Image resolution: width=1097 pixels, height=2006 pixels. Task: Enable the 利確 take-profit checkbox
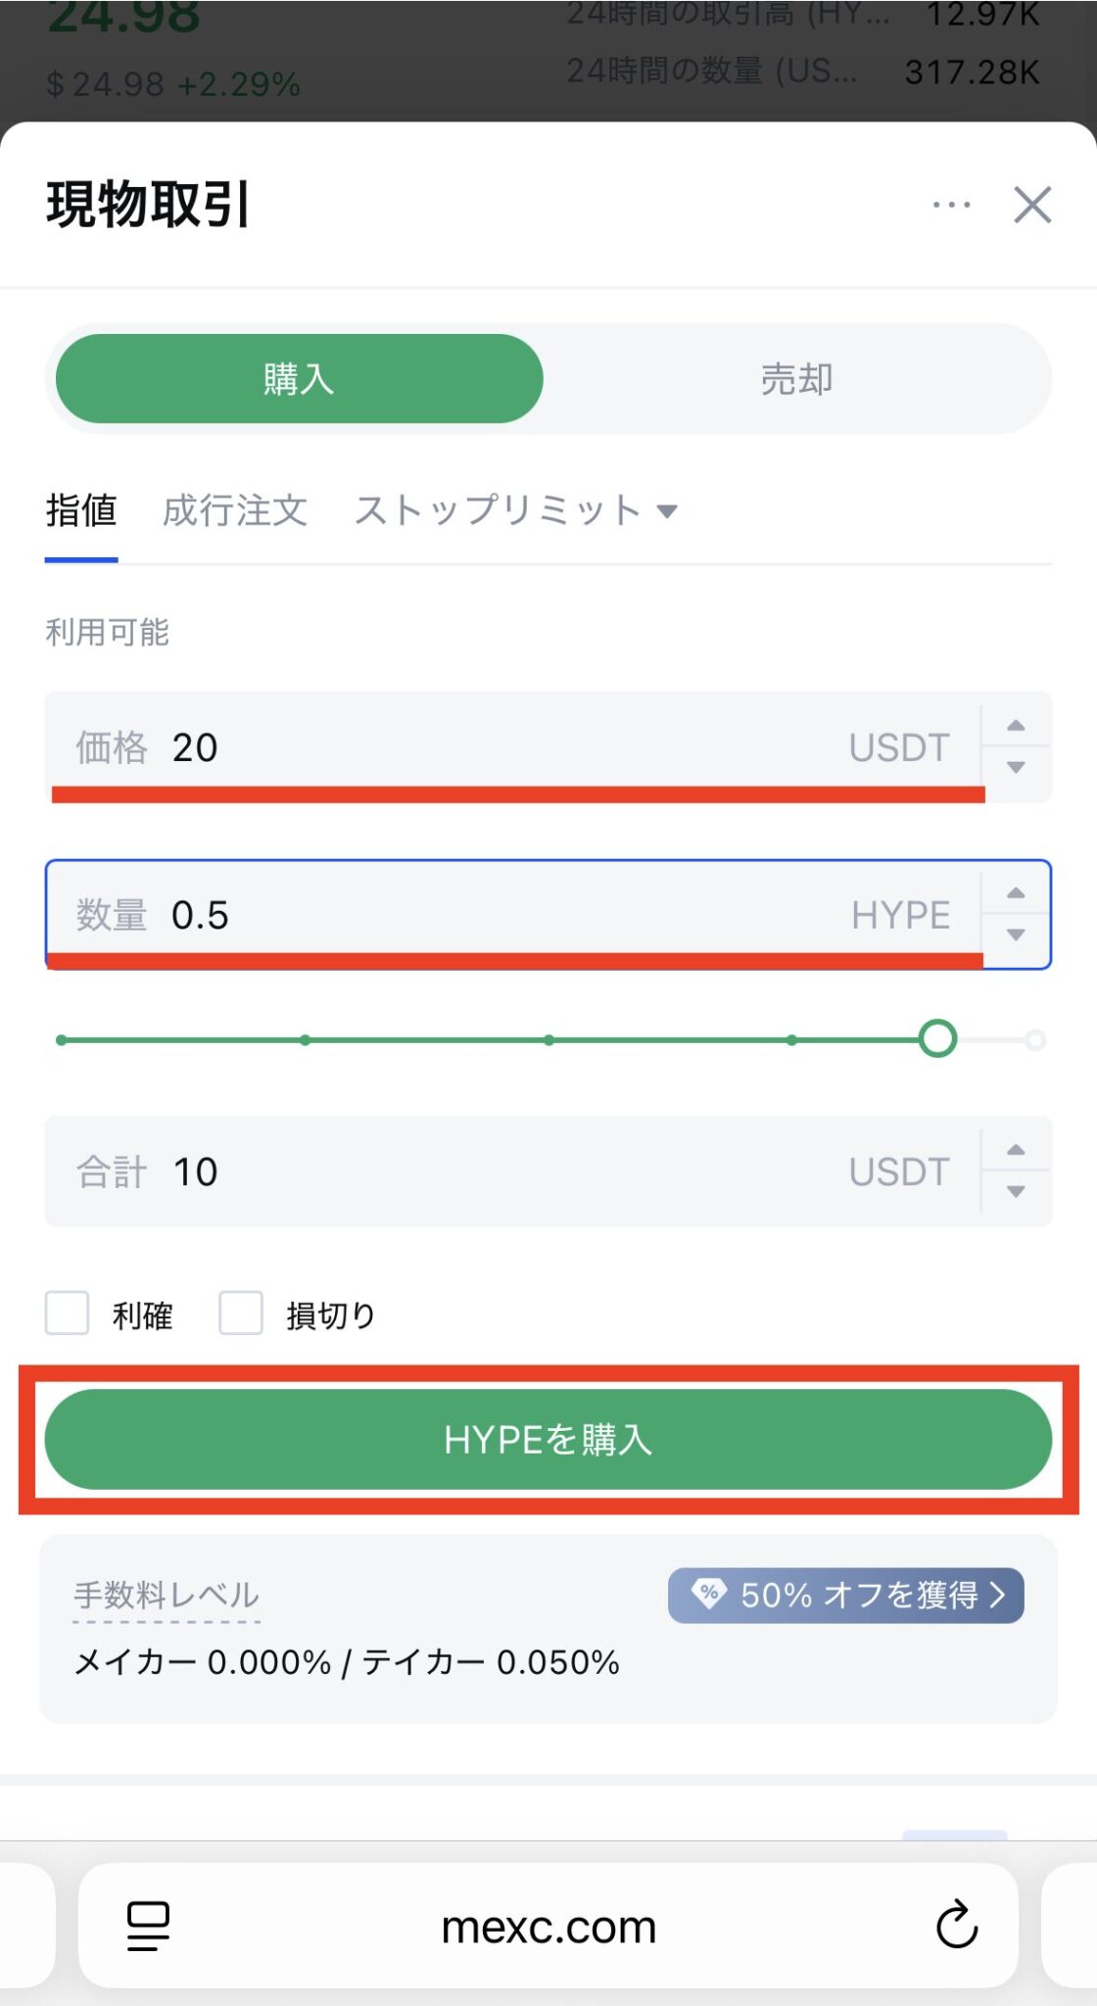66,1313
